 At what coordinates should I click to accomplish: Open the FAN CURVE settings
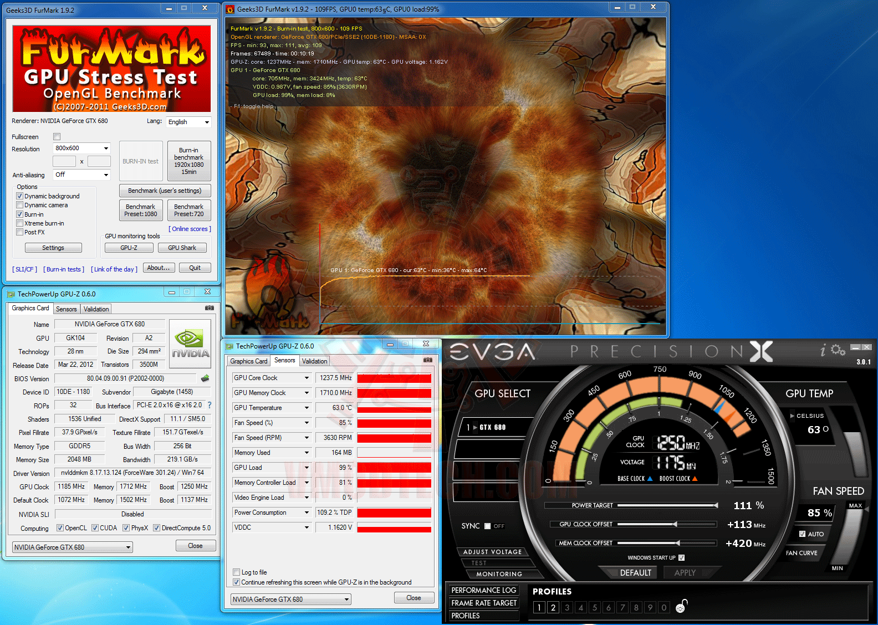(802, 553)
